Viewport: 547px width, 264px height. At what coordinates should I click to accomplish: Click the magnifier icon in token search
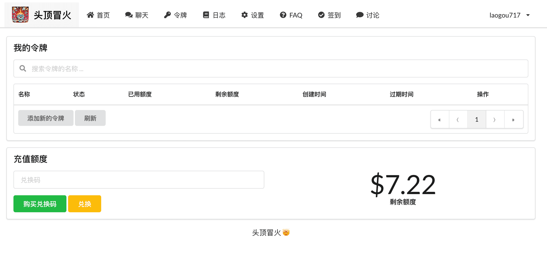23,68
